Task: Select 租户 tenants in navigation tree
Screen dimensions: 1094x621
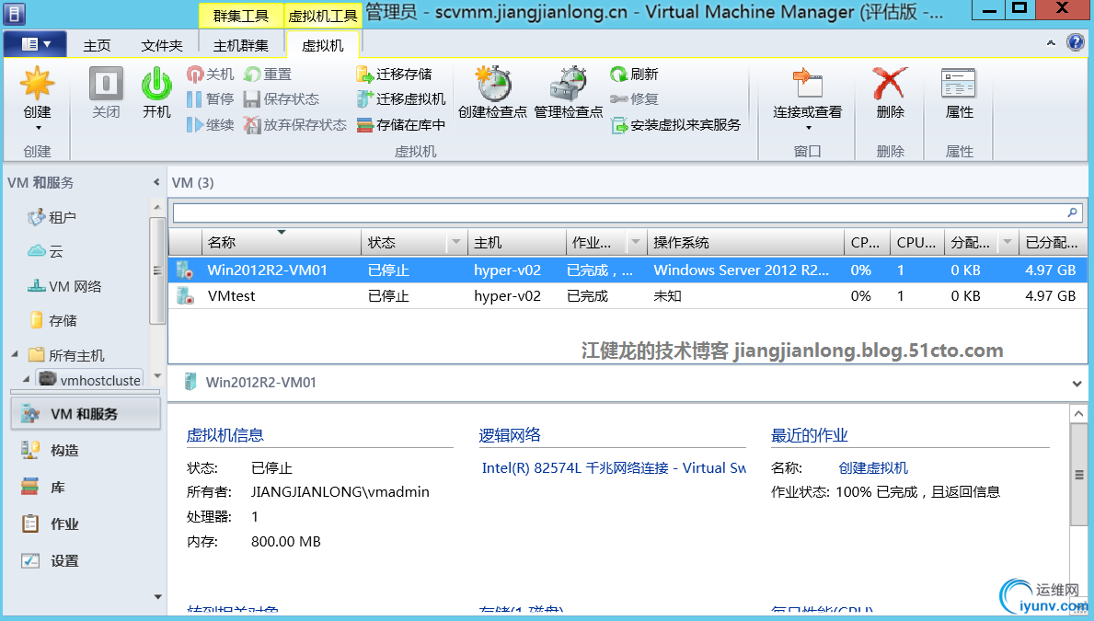Action: pos(52,218)
